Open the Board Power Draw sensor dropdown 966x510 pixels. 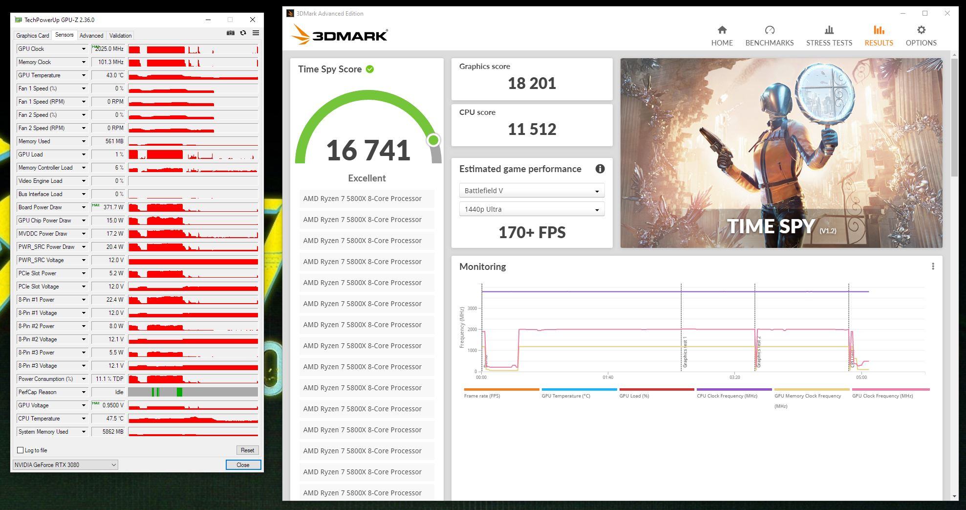click(x=84, y=207)
